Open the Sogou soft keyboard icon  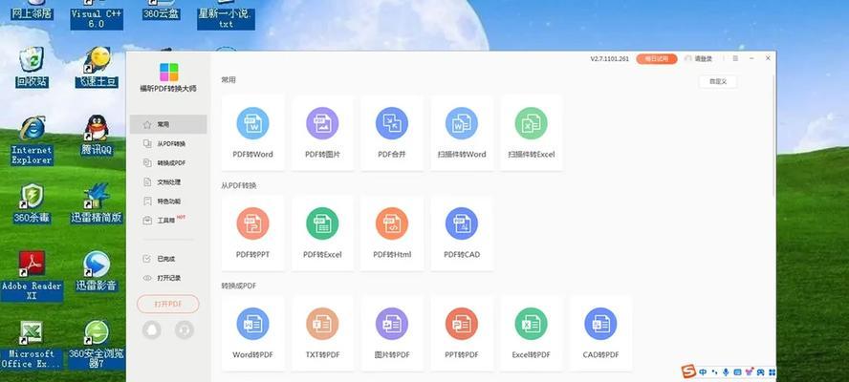[x=737, y=372]
